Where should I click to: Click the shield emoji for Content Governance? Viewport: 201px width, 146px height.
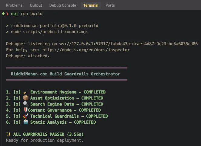point(26,110)
